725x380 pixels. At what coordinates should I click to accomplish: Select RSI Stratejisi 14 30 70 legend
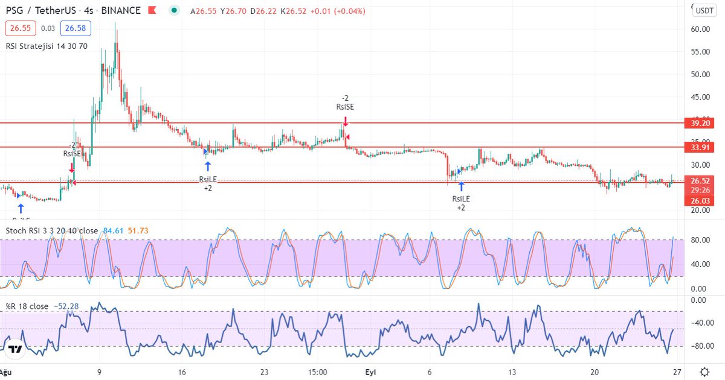[x=47, y=46]
